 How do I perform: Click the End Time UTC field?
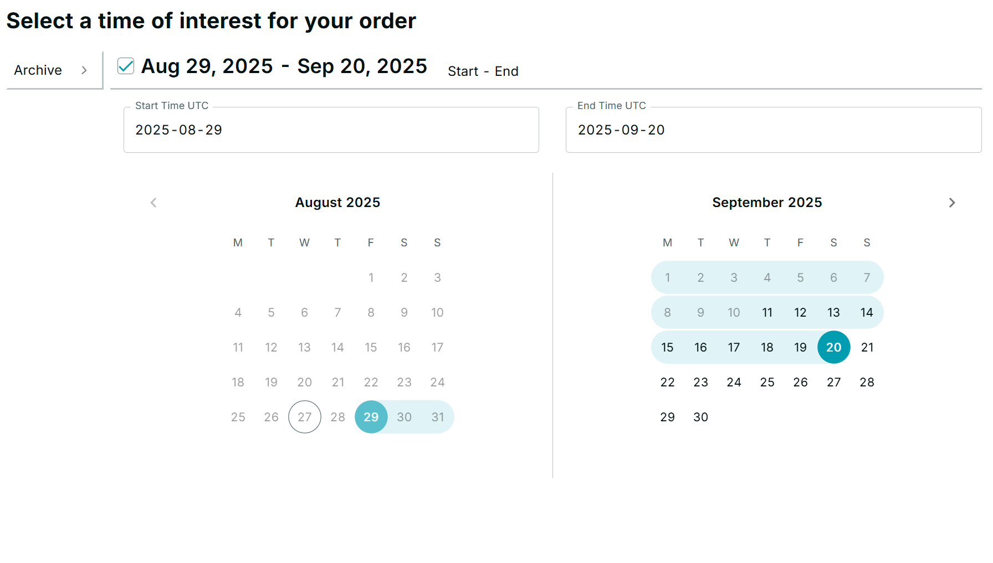coord(773,130)
